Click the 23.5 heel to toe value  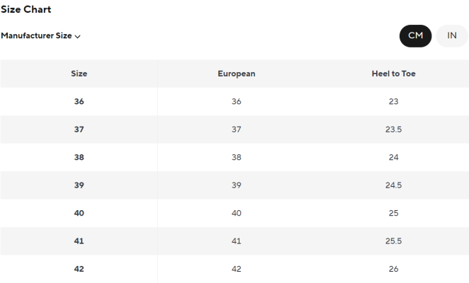(394, 129)
